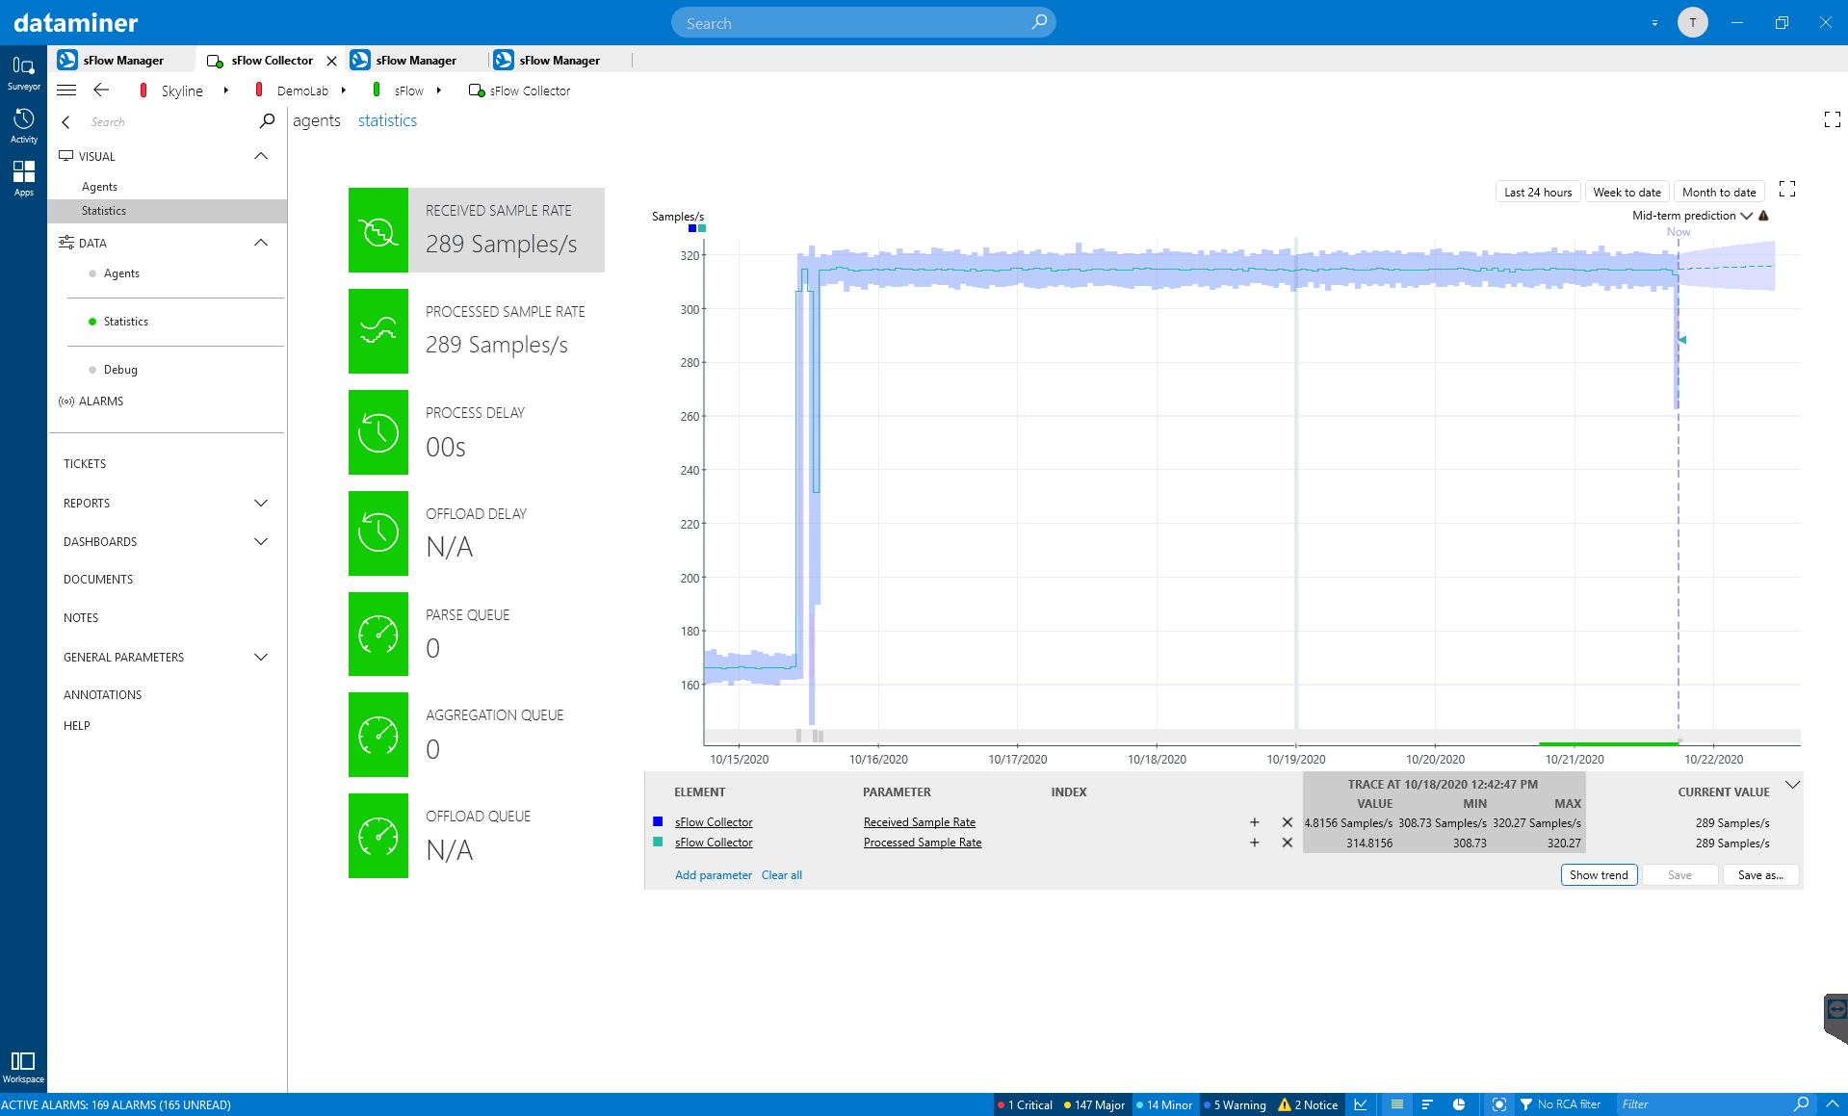Screen dimensions: 1848x1116
Task: Click the alarm filter search magnifier
Action: [1801, 1103]
